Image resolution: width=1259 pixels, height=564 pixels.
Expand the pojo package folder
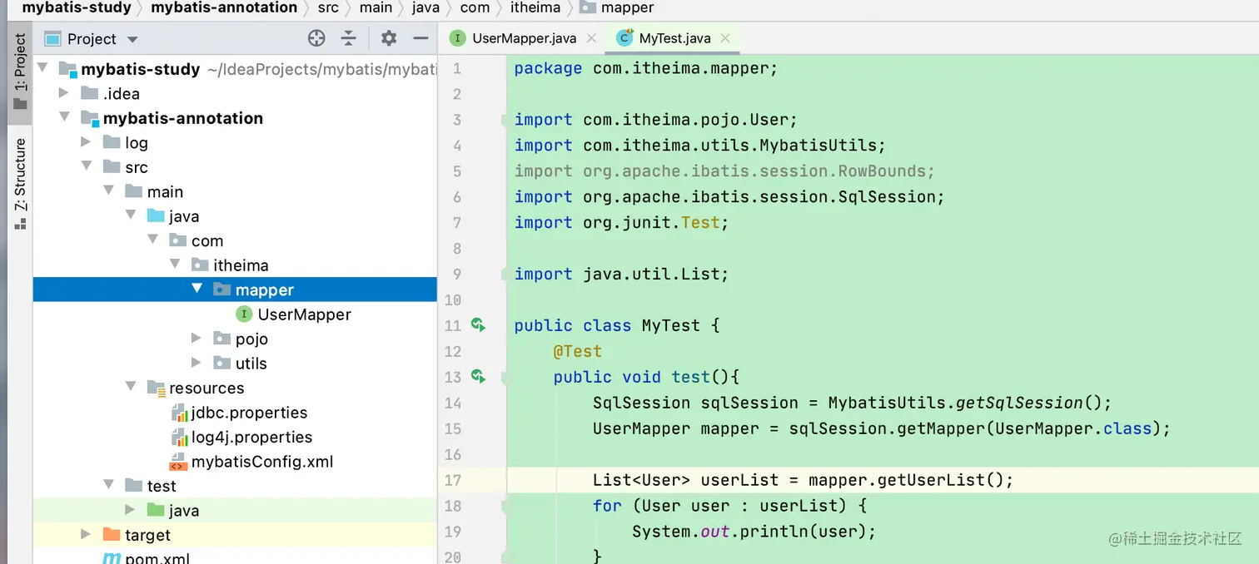click(x=197, y=339)
